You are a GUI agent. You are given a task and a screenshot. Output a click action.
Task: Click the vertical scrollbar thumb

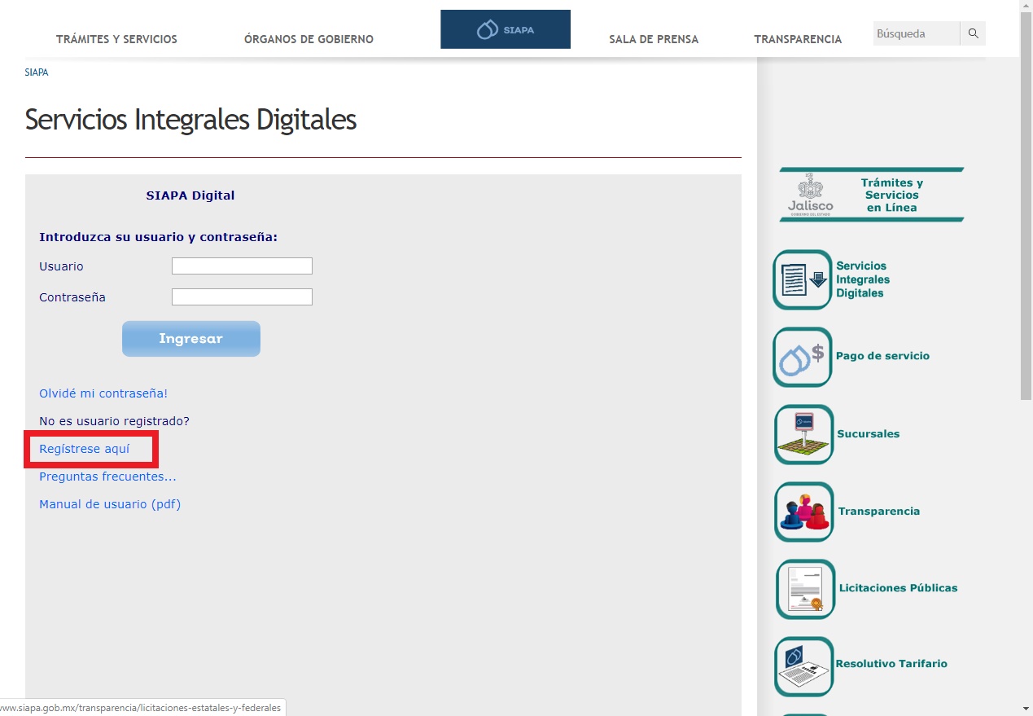pyautogui.click(x=1026, y=208)
